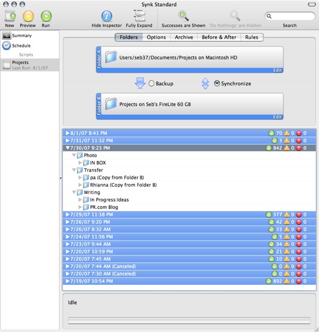
Task: Select the 7/20/07 7:30 AM (Canceled) row text
Action: pos(103,274)
